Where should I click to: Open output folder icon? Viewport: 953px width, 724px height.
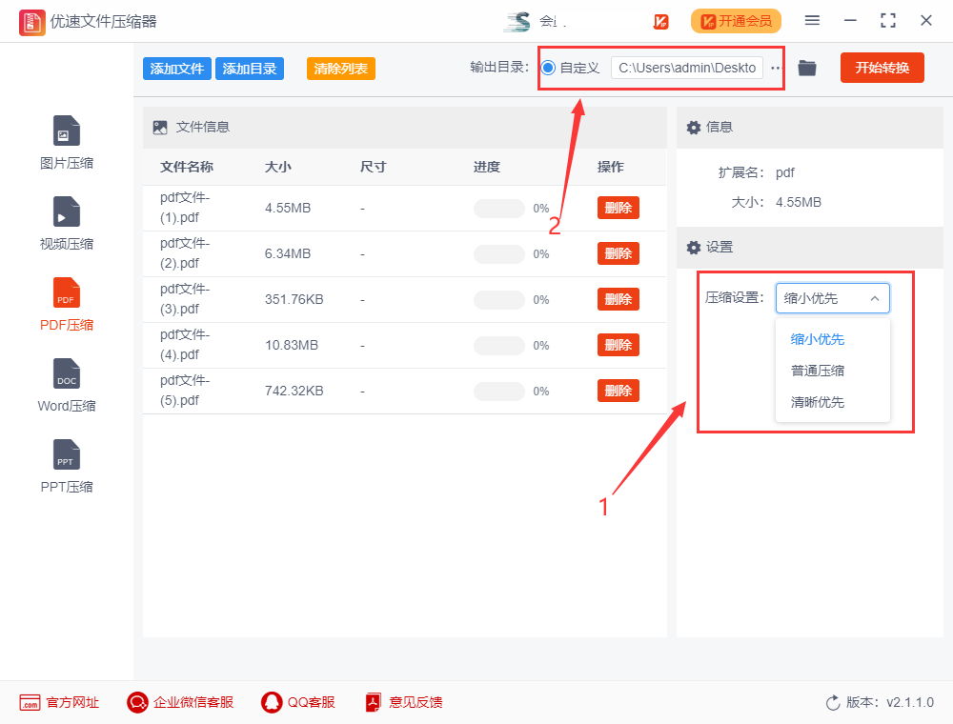pyautogui.click(x=806, y=68)
